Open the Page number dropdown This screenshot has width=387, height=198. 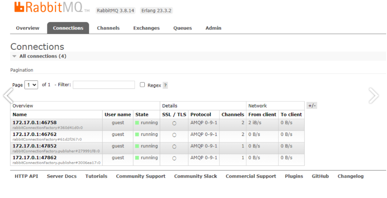coord(31,85)
